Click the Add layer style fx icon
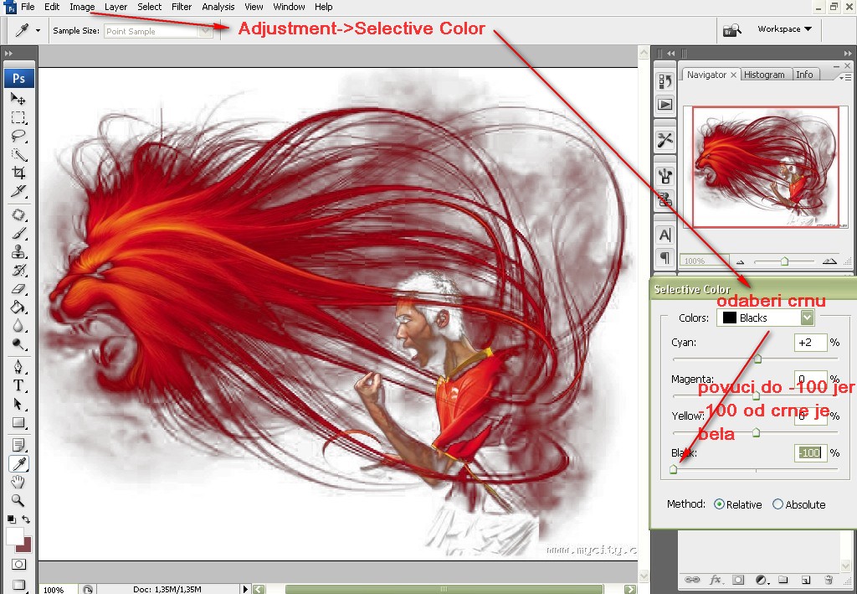 click(715, 579)
